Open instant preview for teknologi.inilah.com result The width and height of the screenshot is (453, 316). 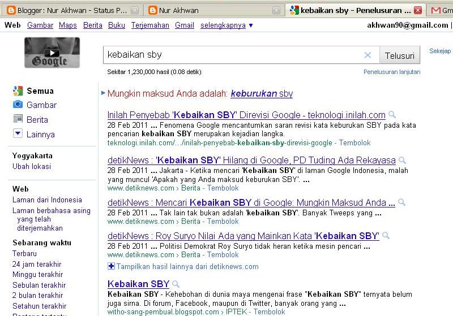pyautogui.click(x=392, y=115)
